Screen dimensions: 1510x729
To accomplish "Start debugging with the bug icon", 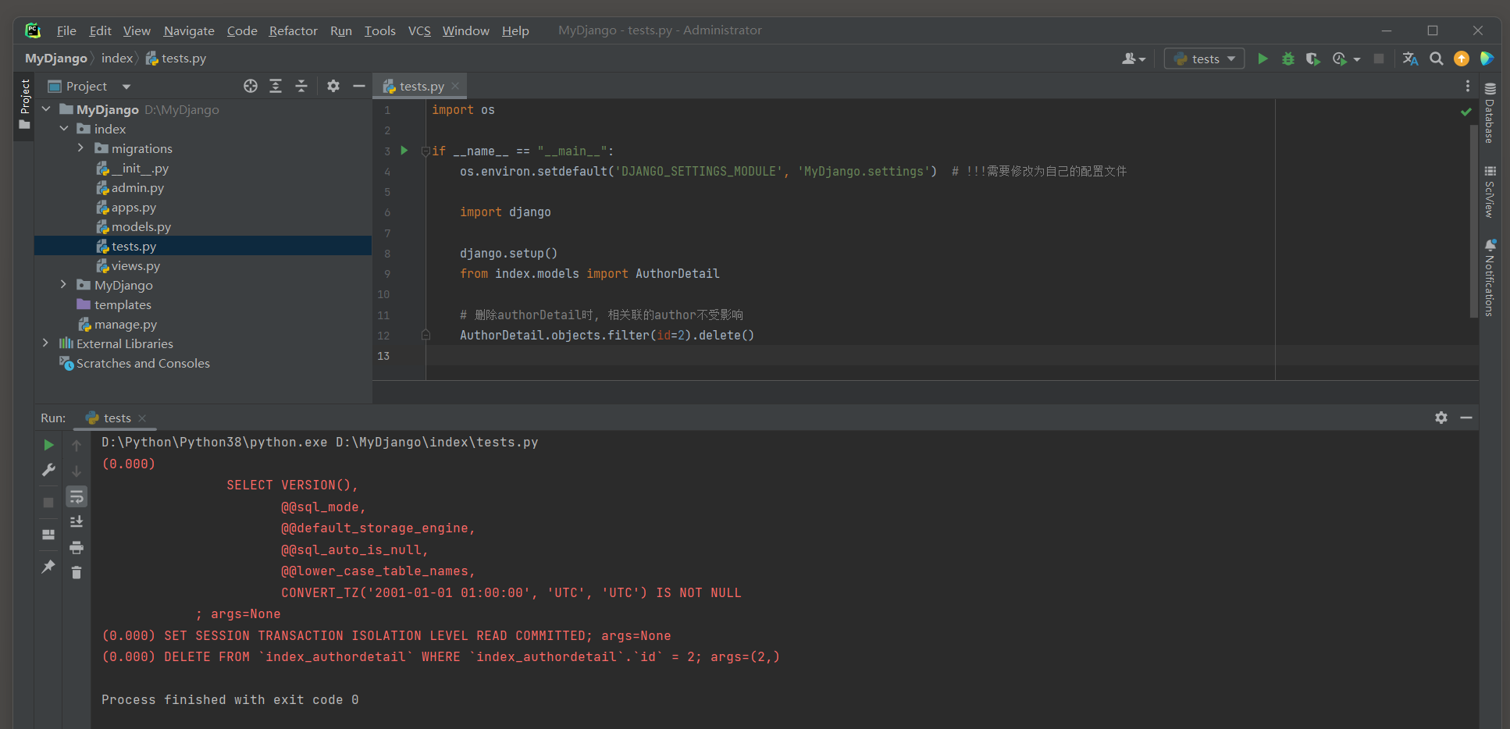I will pyautogui.click(x=1287, y=59).
